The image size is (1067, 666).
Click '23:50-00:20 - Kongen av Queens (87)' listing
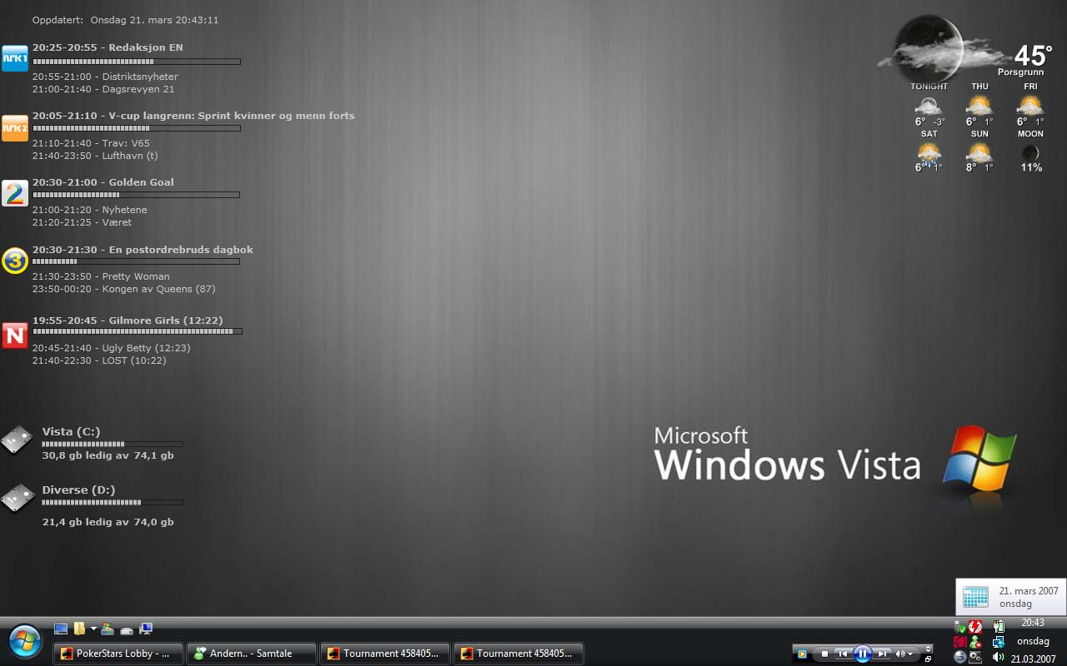pos(123,289)
